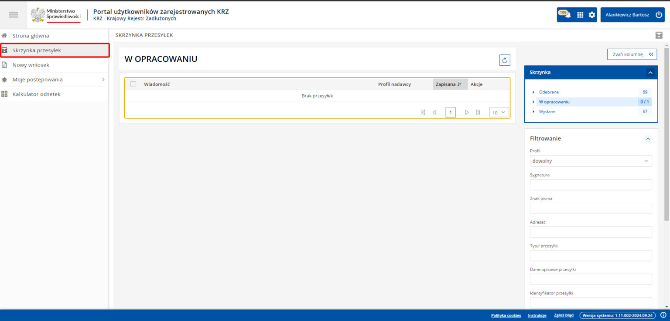Viewport: 670px width, 321px height.
Task: Click page number 1
Action: pos(451,113)
